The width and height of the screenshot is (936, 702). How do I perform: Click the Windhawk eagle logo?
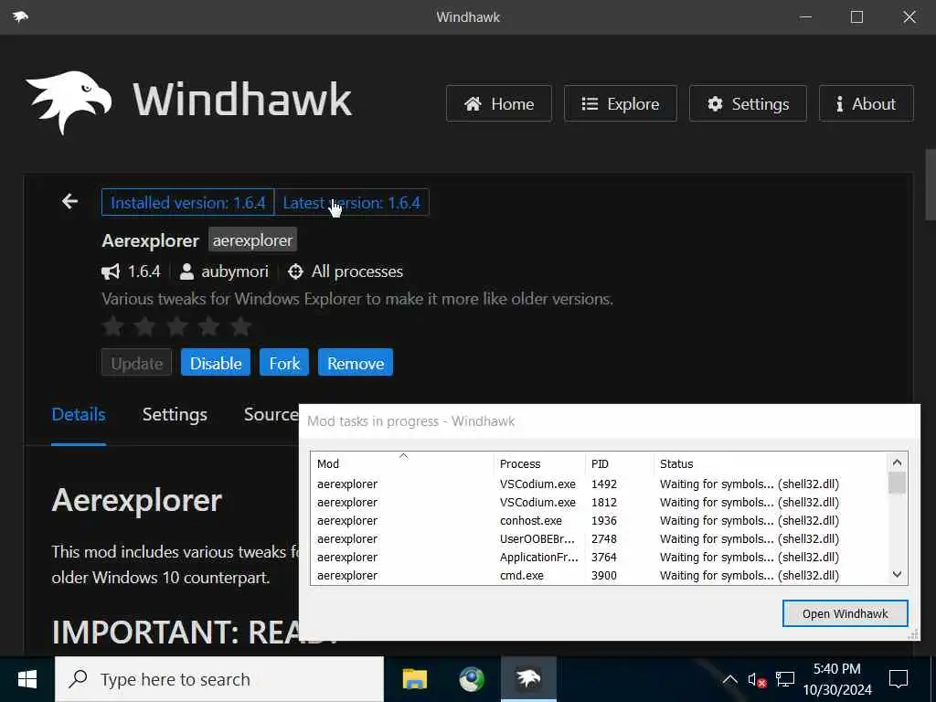pyautogui.click(x=69, y=102)
